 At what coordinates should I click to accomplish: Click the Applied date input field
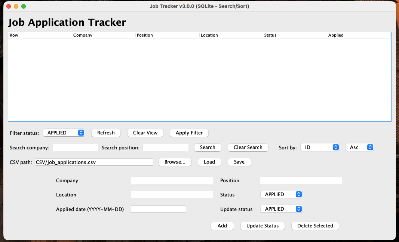pos(158,209)
